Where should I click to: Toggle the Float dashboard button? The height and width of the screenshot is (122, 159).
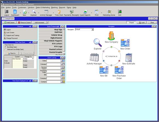coord(152,23)
